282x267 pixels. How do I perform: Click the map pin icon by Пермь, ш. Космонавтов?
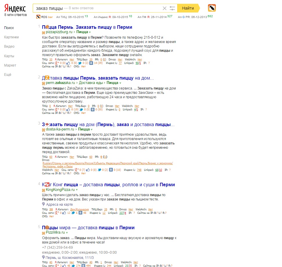click(43, 257)
